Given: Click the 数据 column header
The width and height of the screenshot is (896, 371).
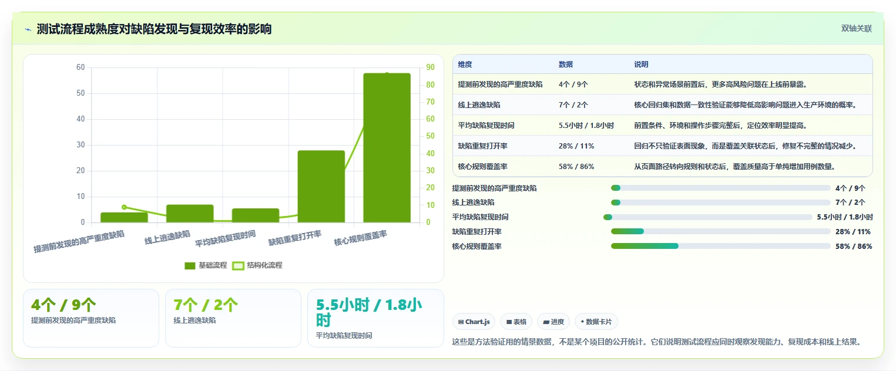Looking at the screenshot, I should [566, 65].
